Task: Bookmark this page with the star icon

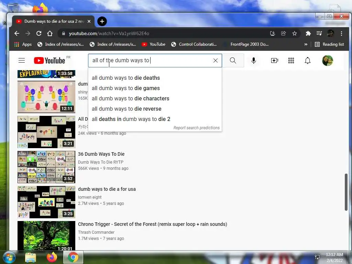Action: click(x=295, y=33)
